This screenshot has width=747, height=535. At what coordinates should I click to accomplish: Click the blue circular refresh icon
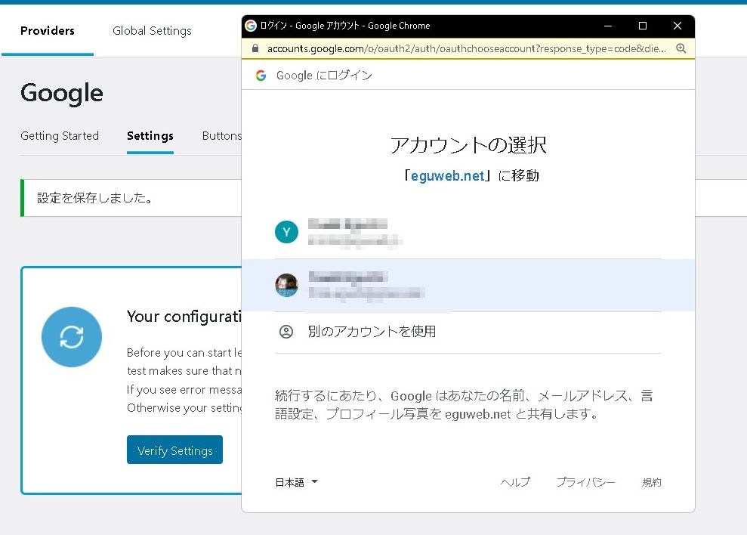tap(72, 337)
